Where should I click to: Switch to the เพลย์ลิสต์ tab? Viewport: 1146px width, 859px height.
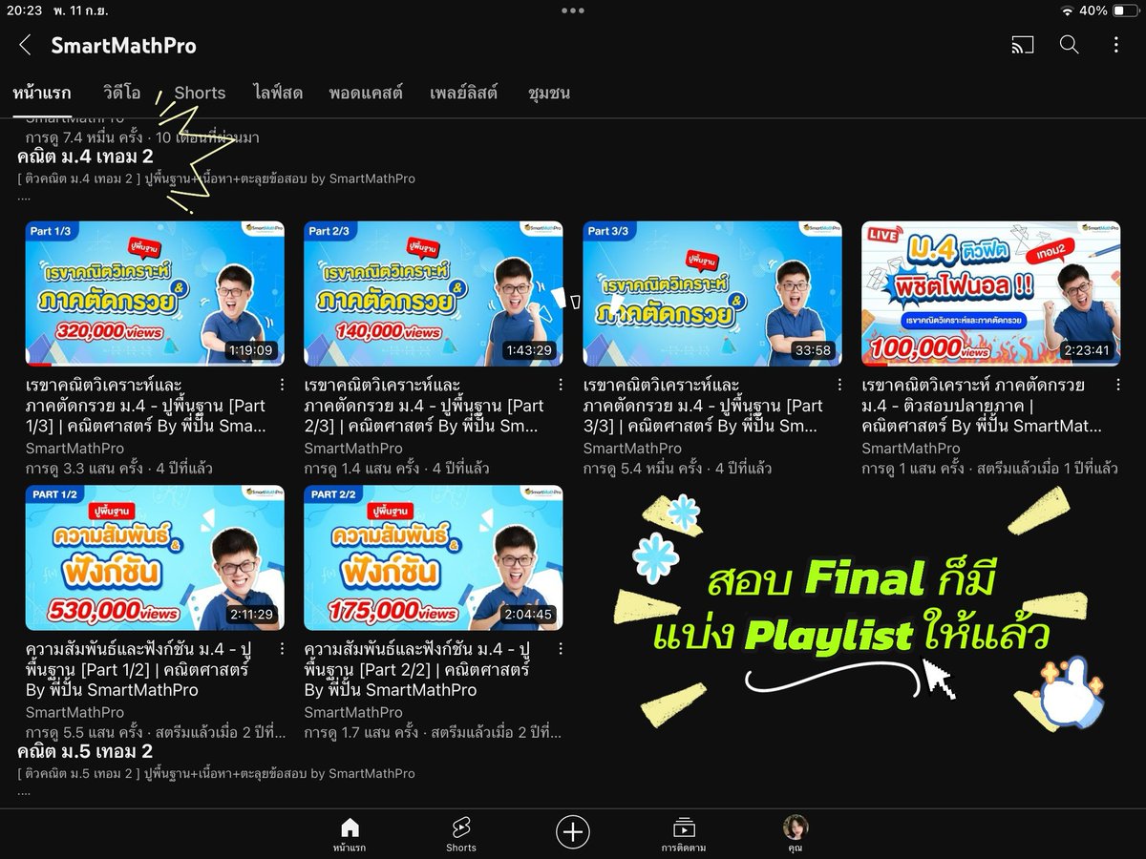point(465,93)
